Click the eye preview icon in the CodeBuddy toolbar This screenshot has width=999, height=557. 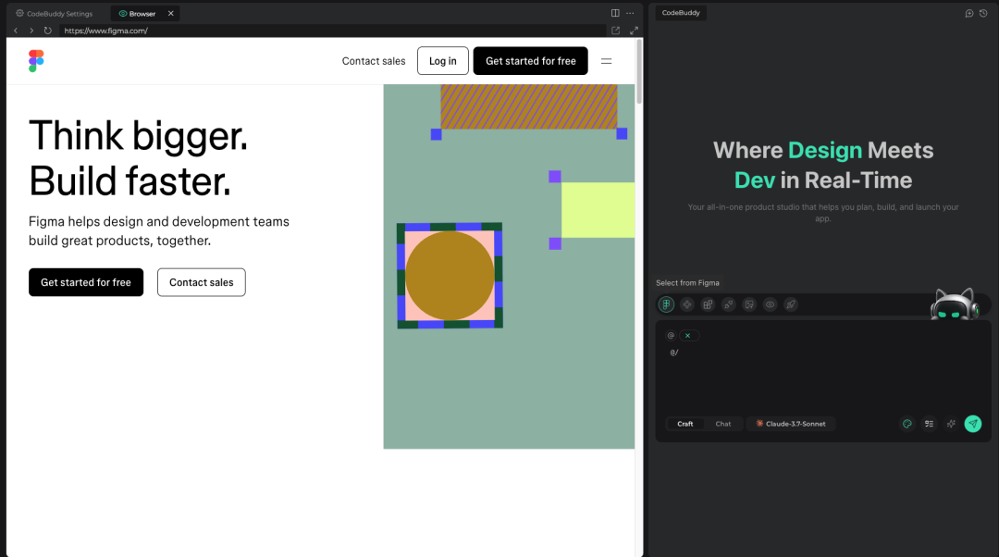tap(770, 304)
